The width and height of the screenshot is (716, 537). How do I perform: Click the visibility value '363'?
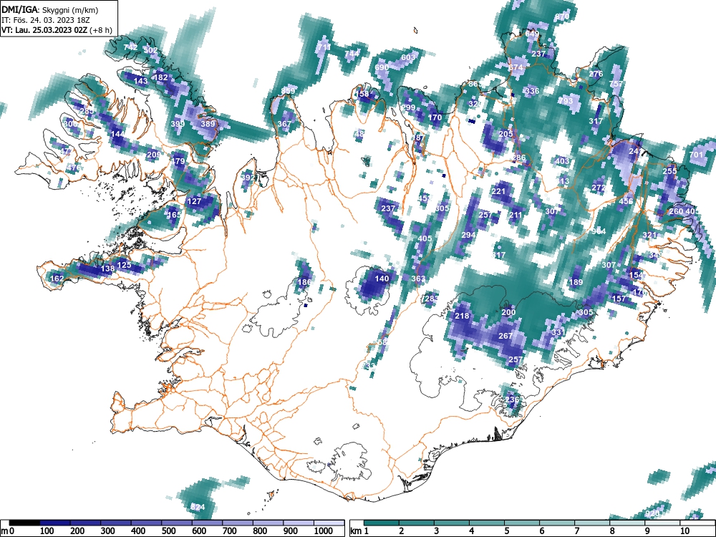click(x=418, y=279)
